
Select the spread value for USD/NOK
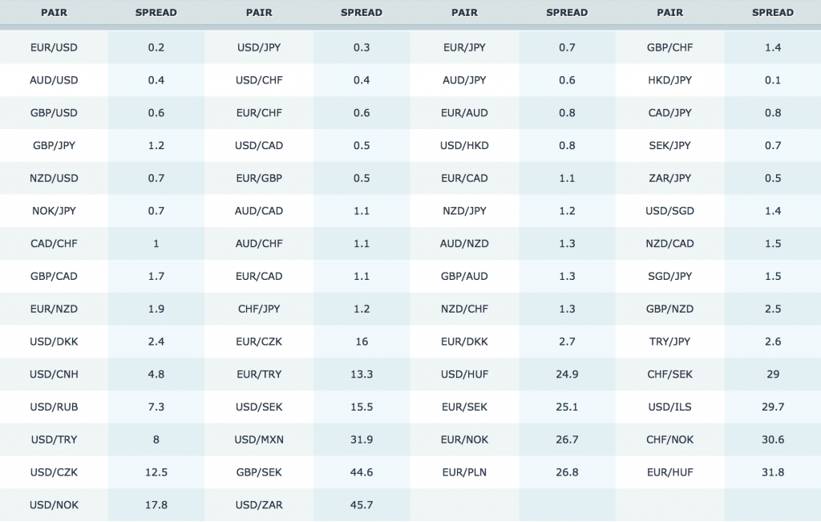pyautogui.click(x=156, y=505)
